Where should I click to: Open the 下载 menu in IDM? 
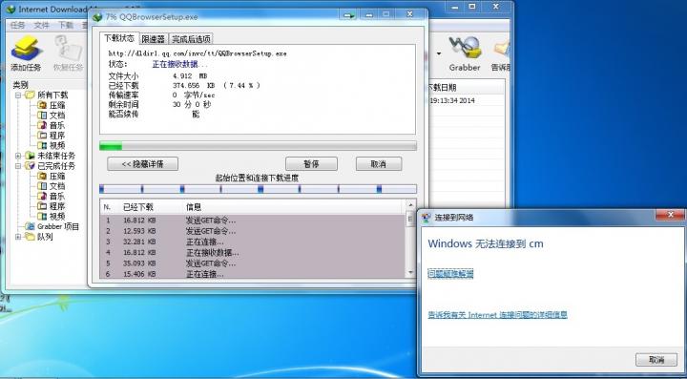(66, 25)
